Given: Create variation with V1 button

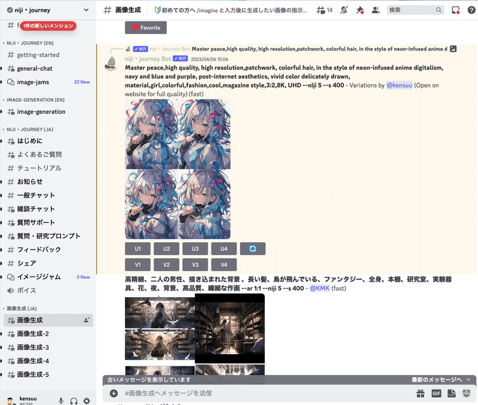Looking at the screenshot, I should point(138,264).
